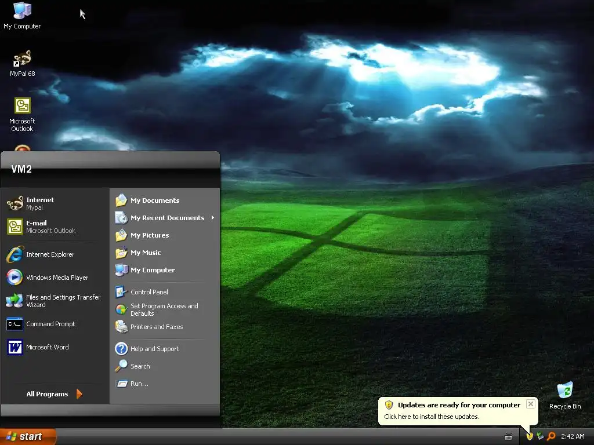594x445 pixels.
Task: Click the network connection tray icon
Action: point(540,436)
